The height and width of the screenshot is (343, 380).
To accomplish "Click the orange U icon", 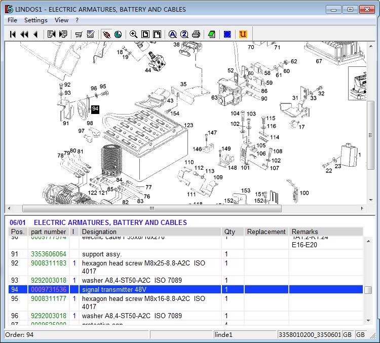I will (x=243, y=34).
